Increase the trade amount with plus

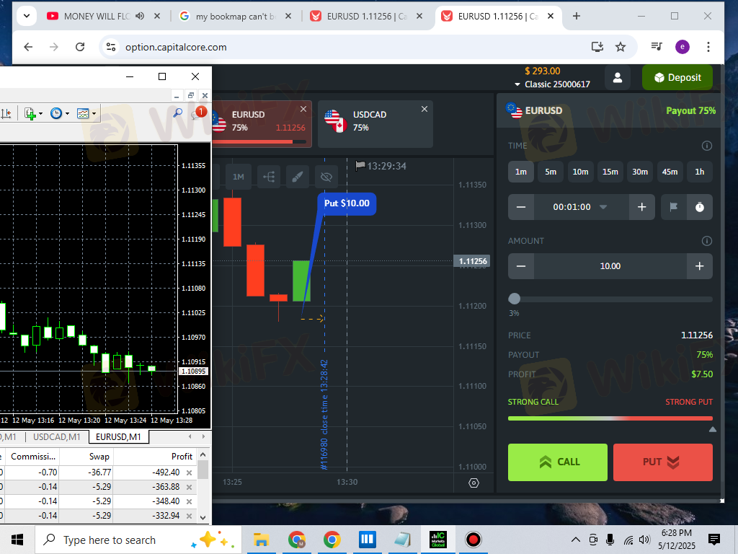pyautogui.click(x=700, y=266)
